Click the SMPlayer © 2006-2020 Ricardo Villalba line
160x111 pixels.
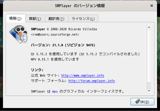coord(64,29)
